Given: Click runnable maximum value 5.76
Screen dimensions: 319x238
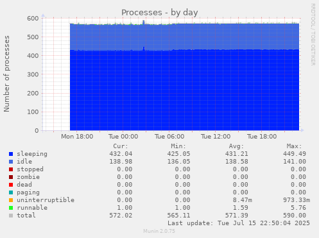Looking at the screenshot, I should click(x=298, y=208).
